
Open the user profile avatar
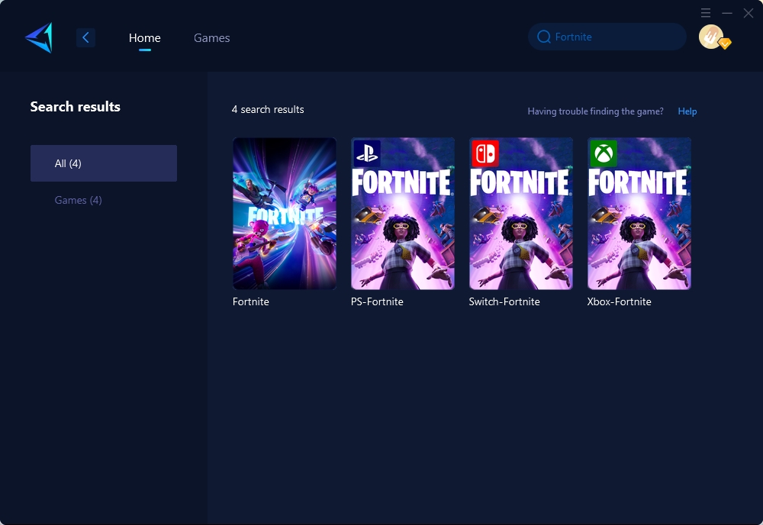pos(710,37)
